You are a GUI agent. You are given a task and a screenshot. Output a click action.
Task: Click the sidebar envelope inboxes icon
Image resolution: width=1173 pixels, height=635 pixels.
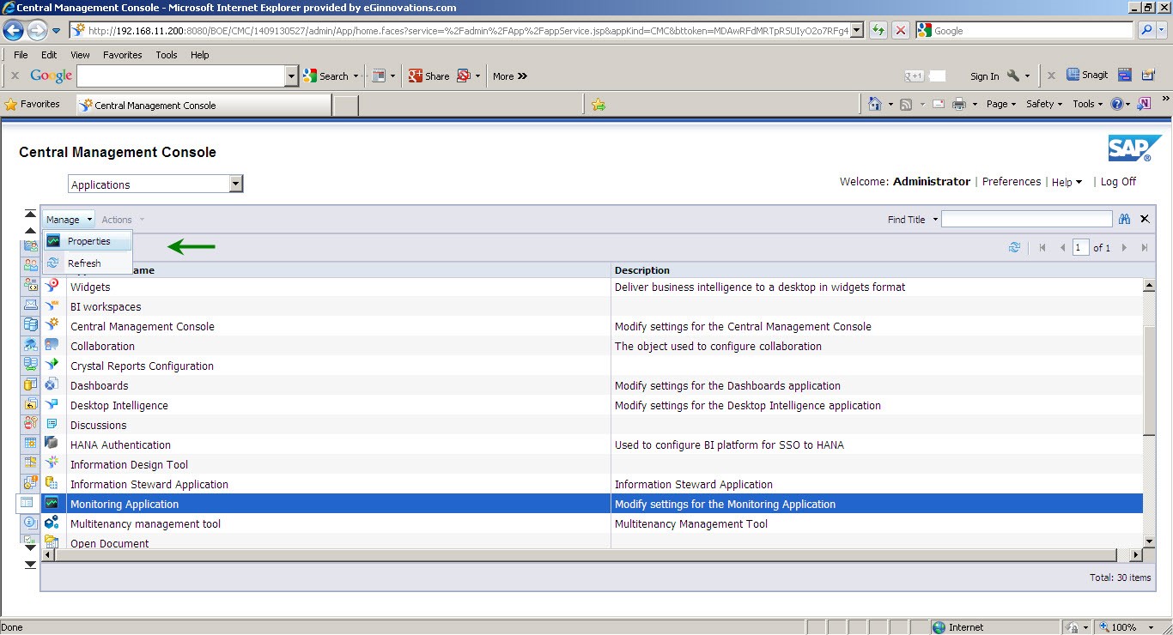(x=30, y=305)
